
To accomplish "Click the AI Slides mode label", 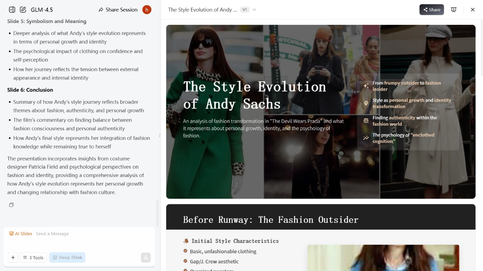I will coord(21,234).
